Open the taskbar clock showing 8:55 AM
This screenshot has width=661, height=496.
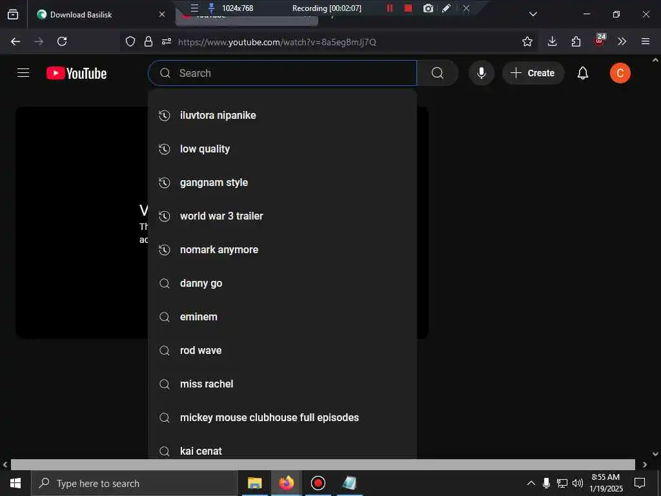point(605,483)
